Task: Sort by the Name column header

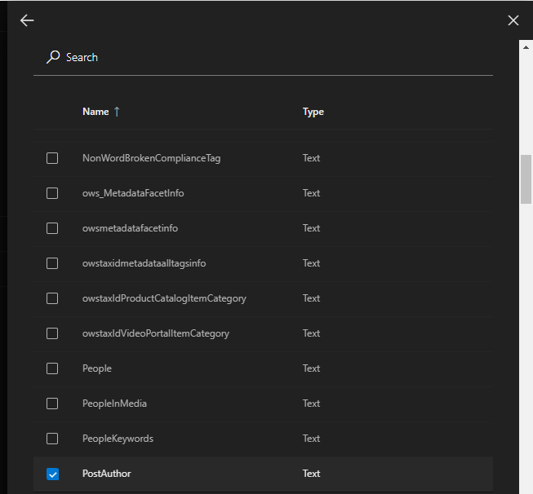Action: [95, 112]
